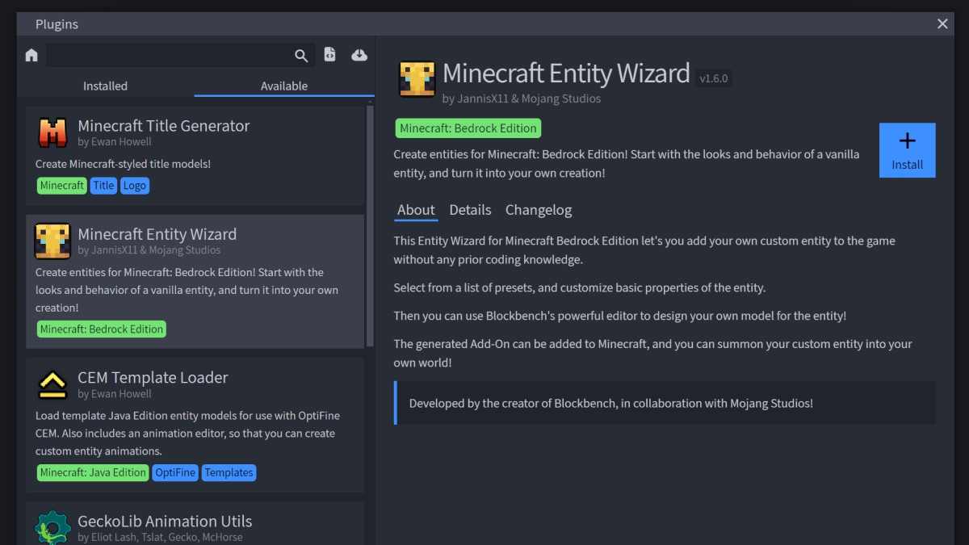
Task: Click the large Entity Wizard header icon
Action: (x=417, y=79)
